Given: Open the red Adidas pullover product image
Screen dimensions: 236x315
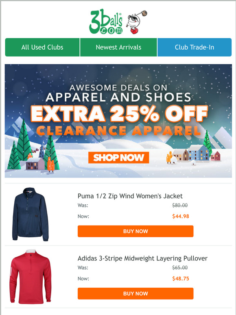Looking at the screenshot, I should [31, 277].
